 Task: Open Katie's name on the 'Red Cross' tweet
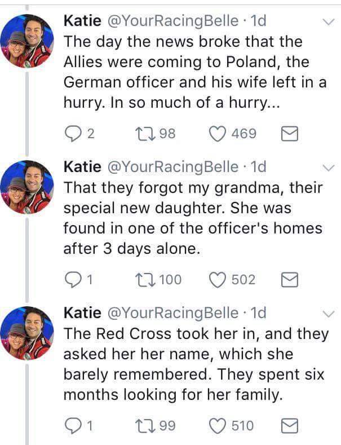(83, 312)
